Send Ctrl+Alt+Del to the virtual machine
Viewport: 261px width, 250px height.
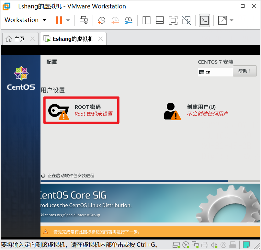click(84, 20)
